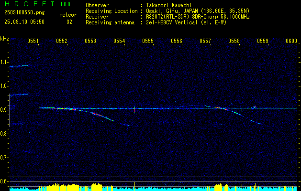Click frequency label 1.1
Viewport: 301px width, 191px height.
4,62
